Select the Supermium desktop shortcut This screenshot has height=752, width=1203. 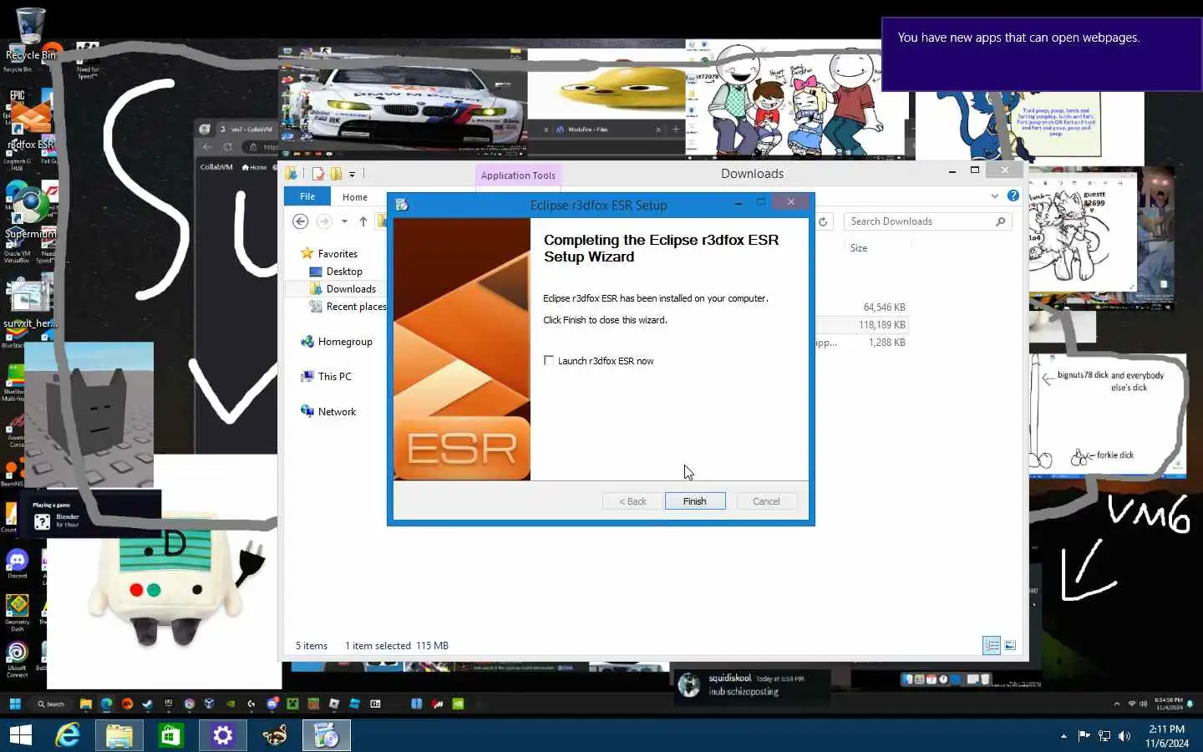pos(31,213)
